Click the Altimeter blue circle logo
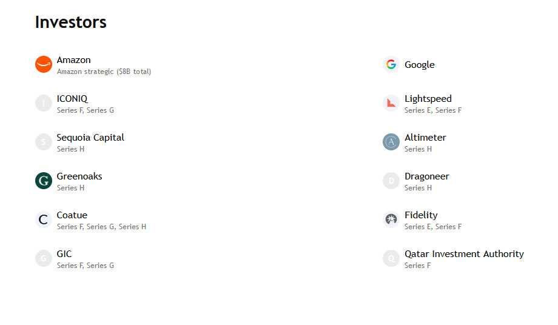Screen dimensions: 558x325 click(x=391, y=142)
